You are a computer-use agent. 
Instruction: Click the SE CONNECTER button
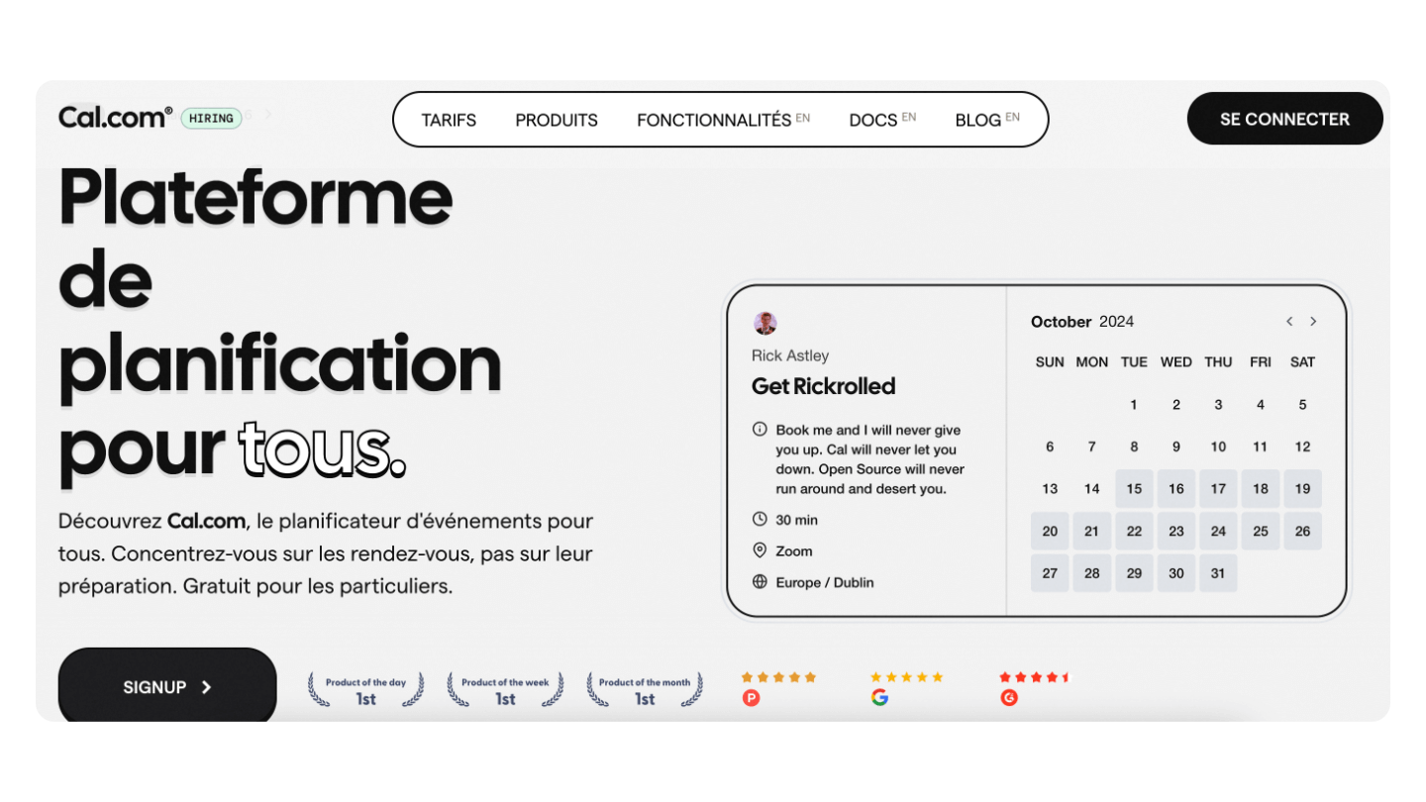click(1284, 119)
